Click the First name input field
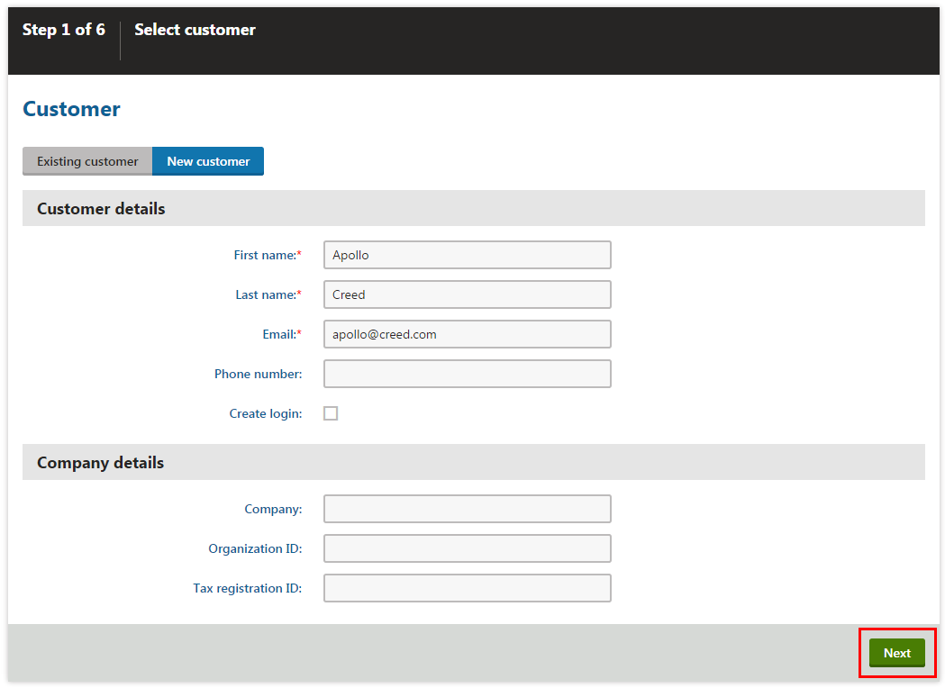Viewport: 945px width, 688px height. click(467, 255)
